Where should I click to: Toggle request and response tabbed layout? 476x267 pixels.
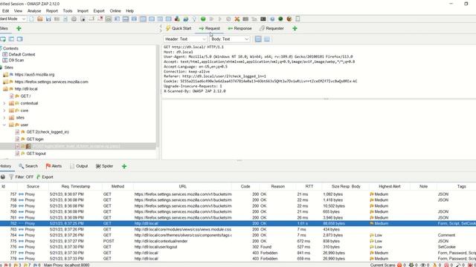coord(143,19)
